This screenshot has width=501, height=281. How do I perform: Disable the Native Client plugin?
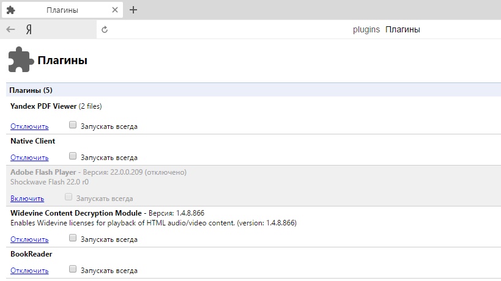[x=29, y=158]
